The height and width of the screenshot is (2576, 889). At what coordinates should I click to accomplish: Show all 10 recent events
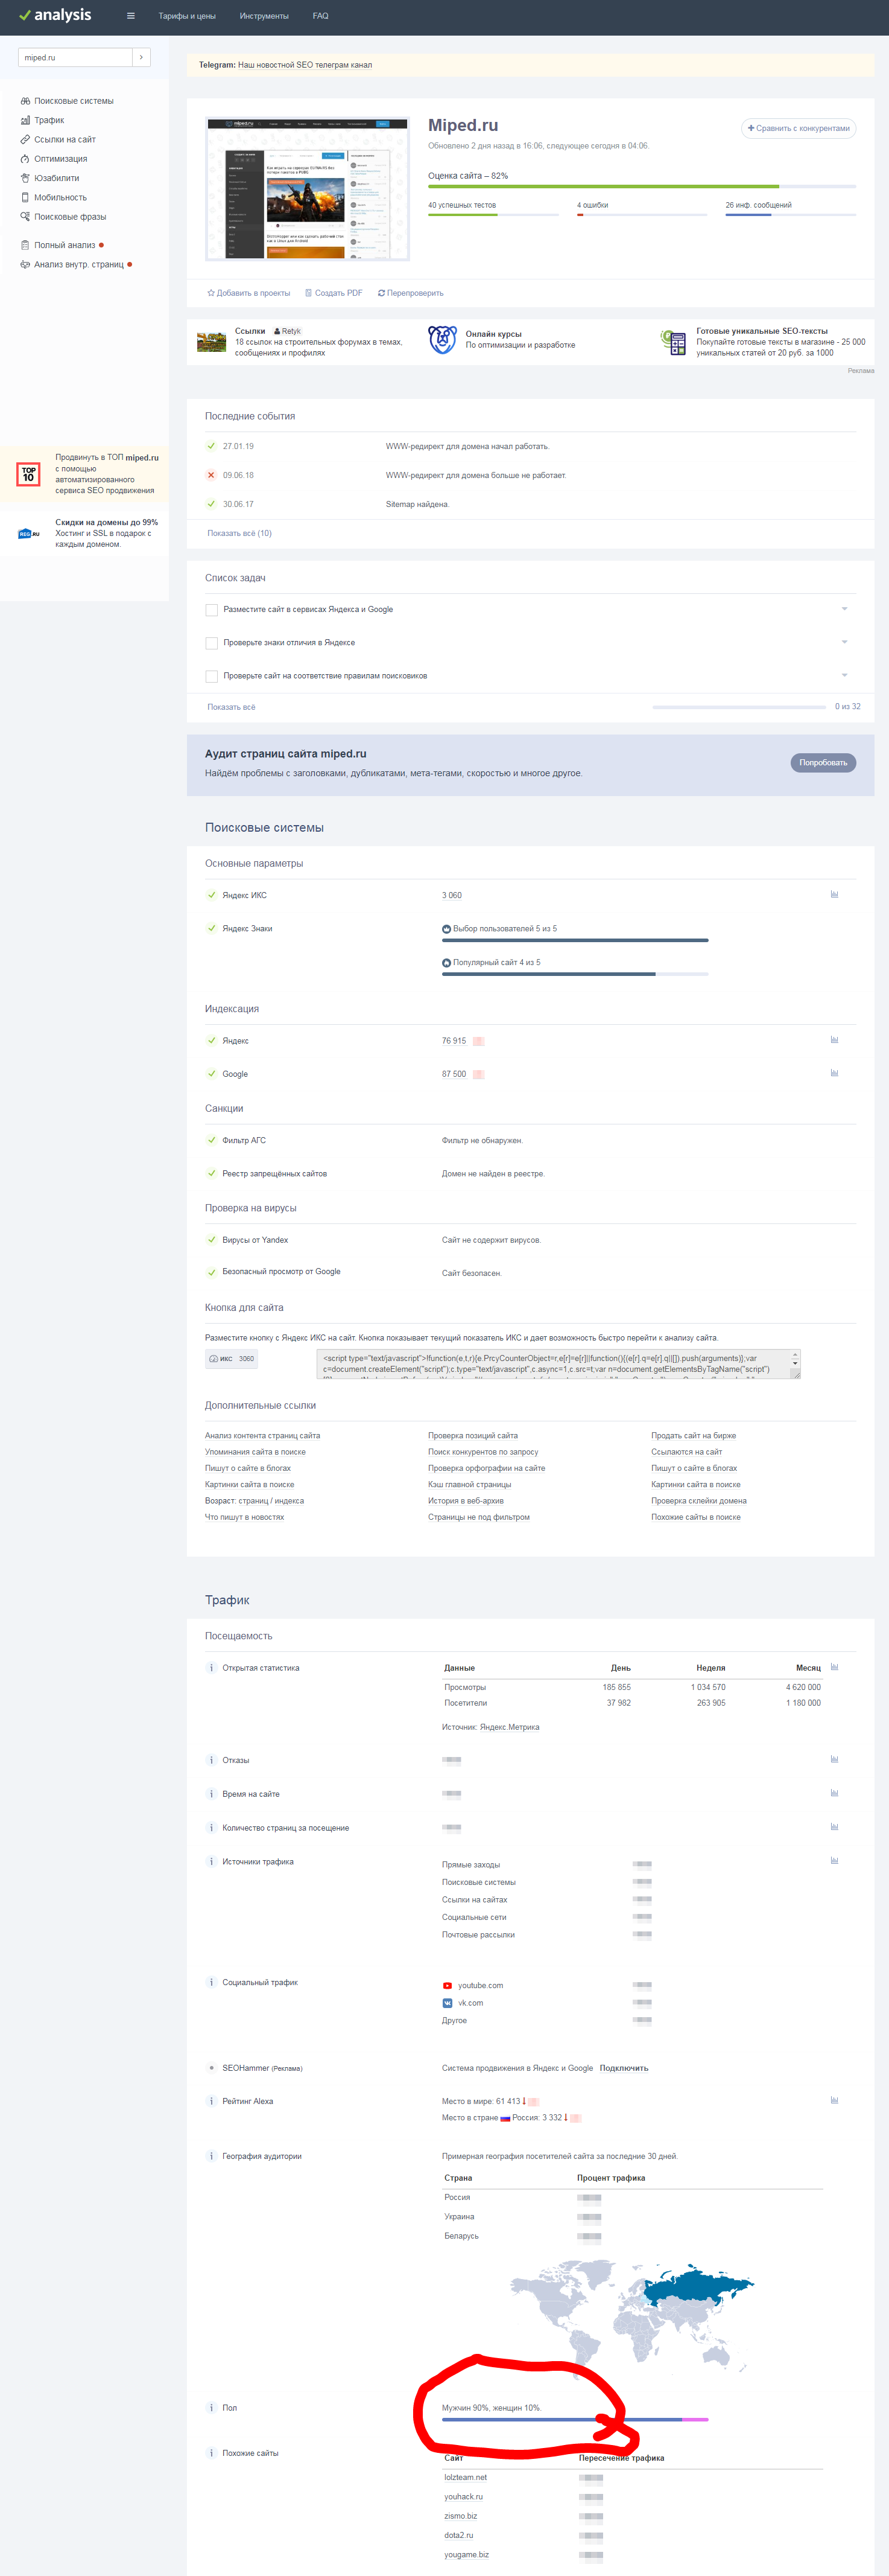click(239, 533)
